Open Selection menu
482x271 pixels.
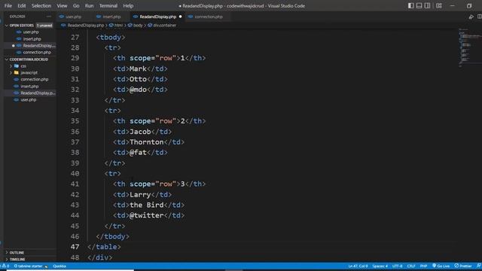click(x=41, y=5)
